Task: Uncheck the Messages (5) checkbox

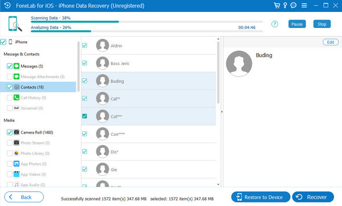Action: (10, 66)
